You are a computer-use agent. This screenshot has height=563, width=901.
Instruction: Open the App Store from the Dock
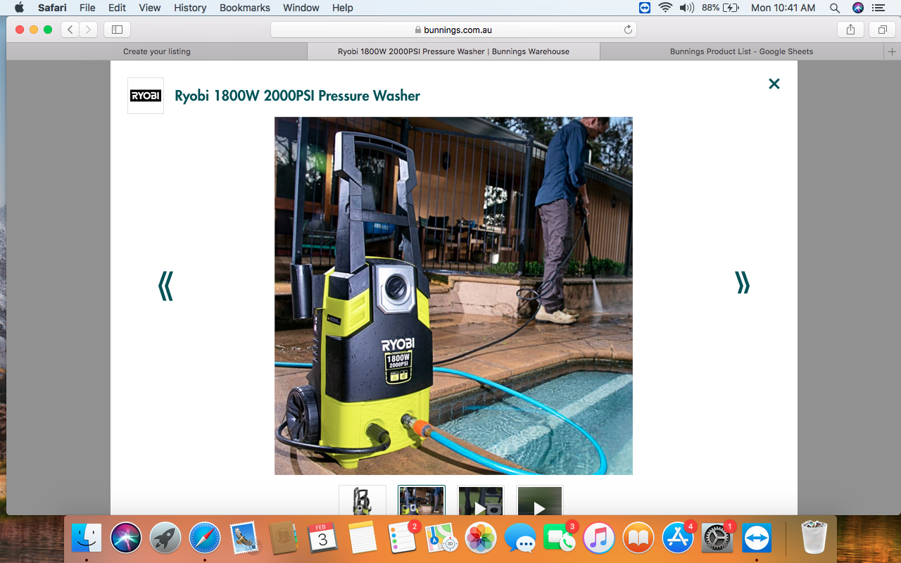(678, 539)
